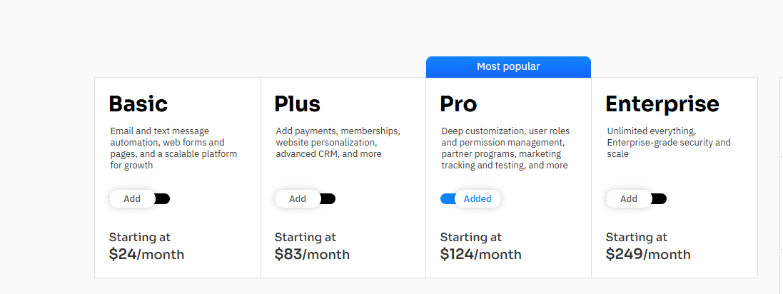783x294 pixels.
Task: Click the Pro plan title
Action: click(458, 104)
